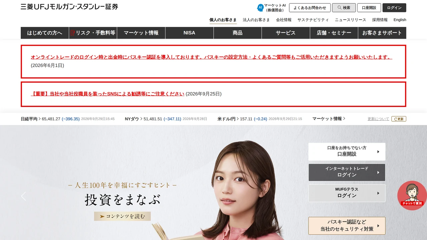This screenshot has height=240, width=427.
Task: Click the 投資をまなぶ hero banner heading
Action: (x=122, y=200)
